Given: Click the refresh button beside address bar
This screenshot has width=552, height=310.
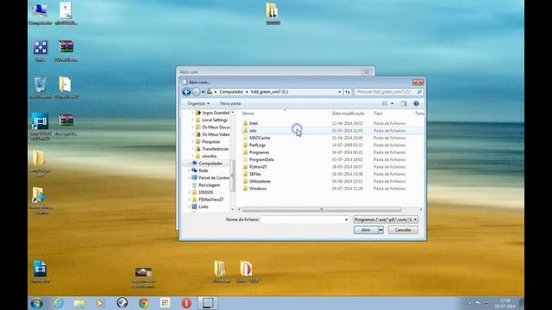Looking at the screenshot, I should 348,92.
